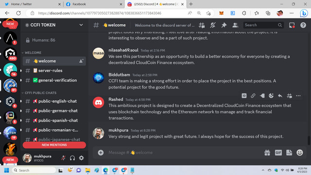Click the plus attach button in message box
311x175 pixels.
tap(101, 153)
